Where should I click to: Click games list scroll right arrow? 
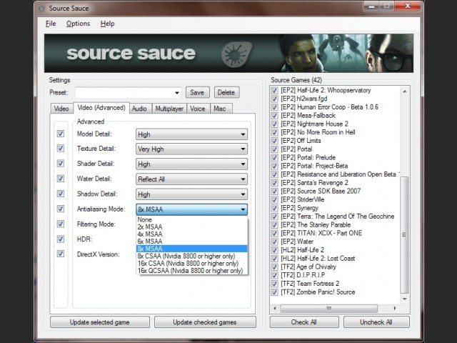[x=395, y=308]
